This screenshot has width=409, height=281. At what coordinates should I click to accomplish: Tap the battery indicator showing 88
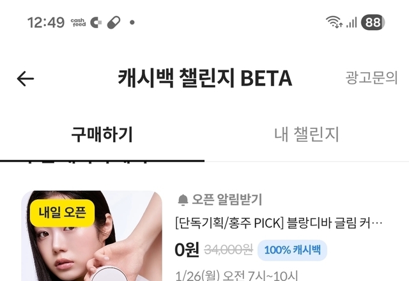click(373, 22)
